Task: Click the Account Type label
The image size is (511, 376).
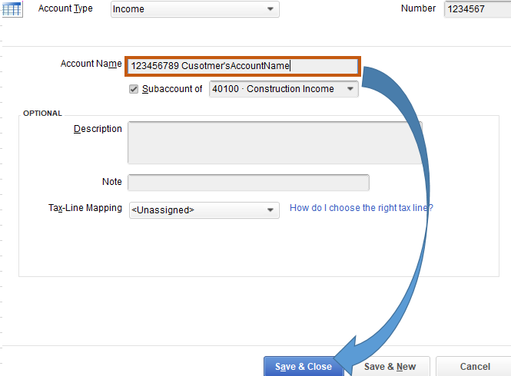Action: pos(65,8)
